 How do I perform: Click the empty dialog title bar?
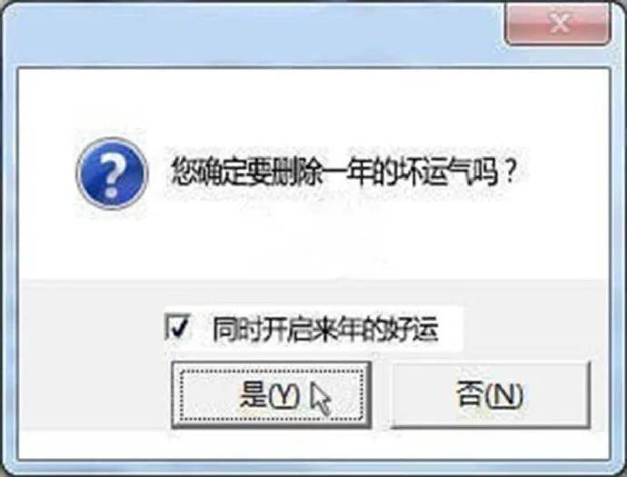click(256, 34)
